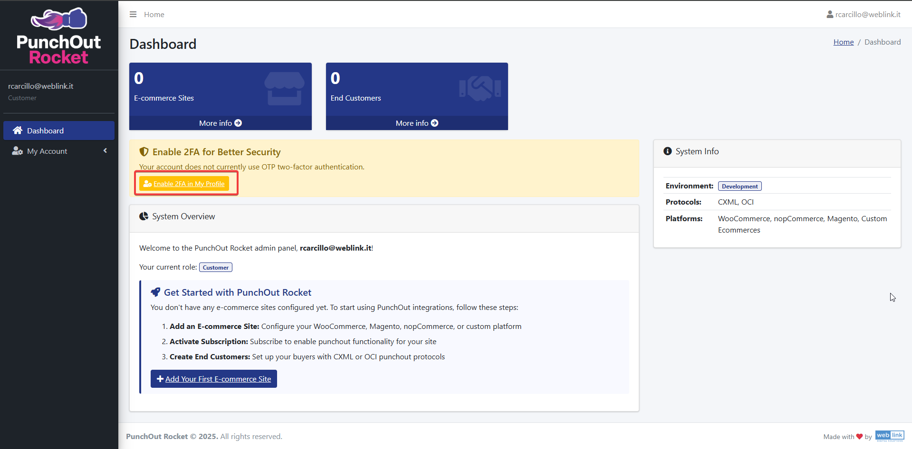Click the arrow icon in E-commerce More info
Screen dimensions: 912x449
pos(238,123)
